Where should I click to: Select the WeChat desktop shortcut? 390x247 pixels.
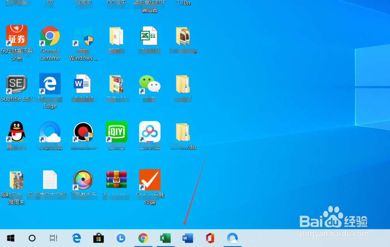149,84
